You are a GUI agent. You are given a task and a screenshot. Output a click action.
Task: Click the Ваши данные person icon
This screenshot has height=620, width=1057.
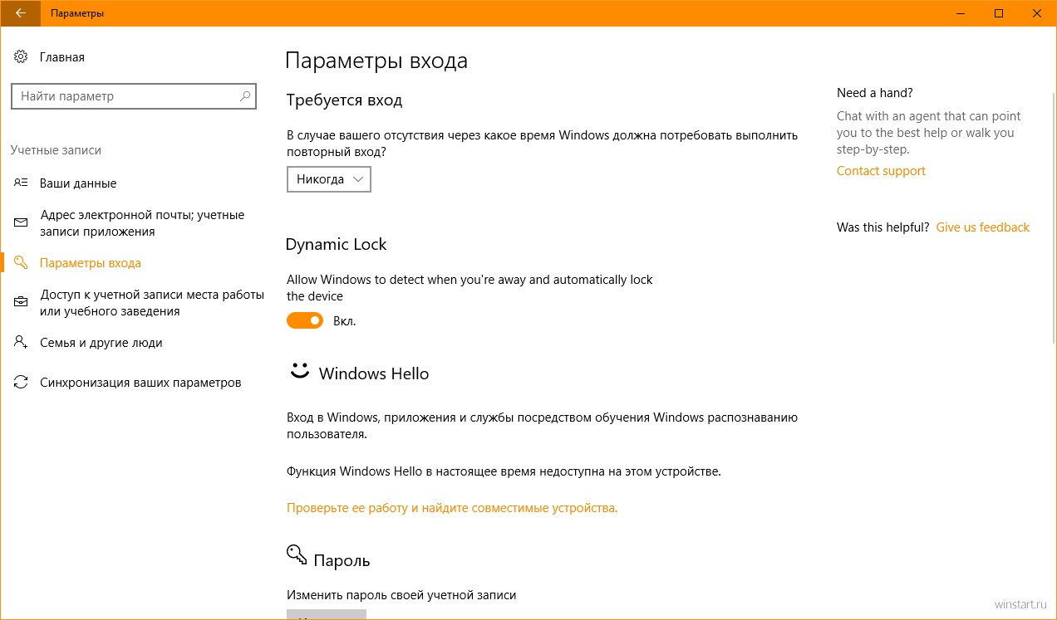[21, 183]
